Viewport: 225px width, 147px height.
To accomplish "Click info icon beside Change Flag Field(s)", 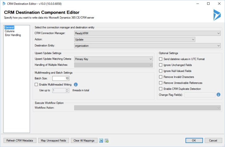I will click(x=218, y=94).
